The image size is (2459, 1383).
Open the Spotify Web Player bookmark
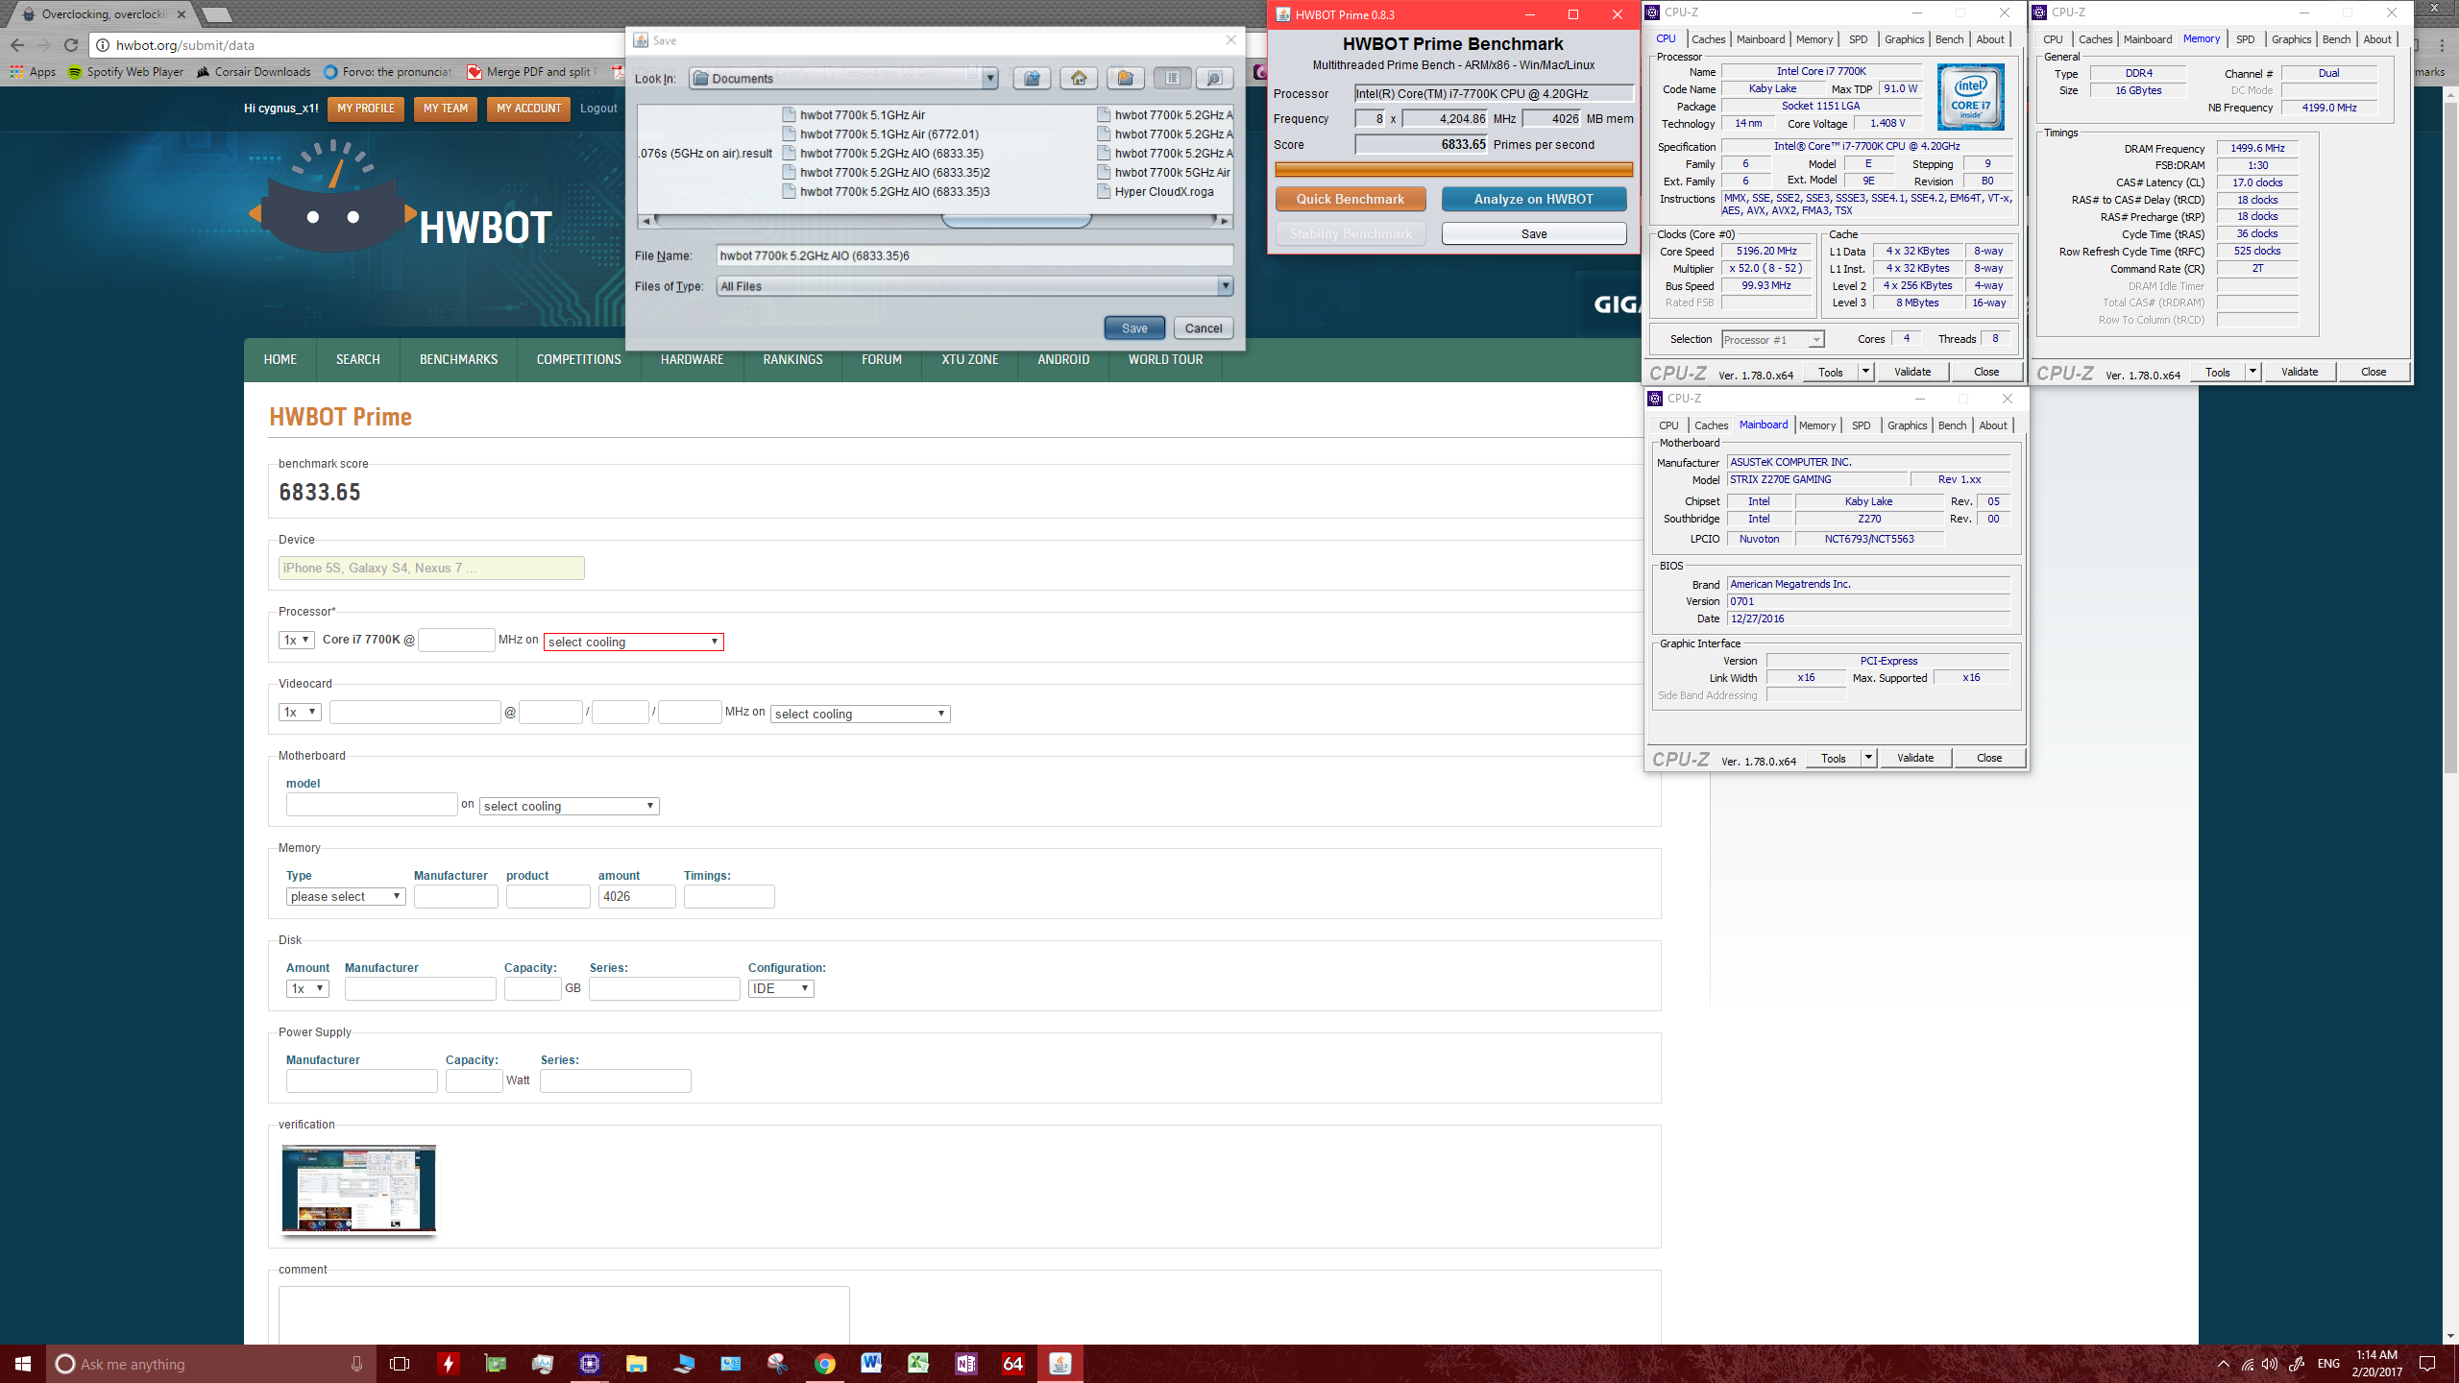click(125, 72)
